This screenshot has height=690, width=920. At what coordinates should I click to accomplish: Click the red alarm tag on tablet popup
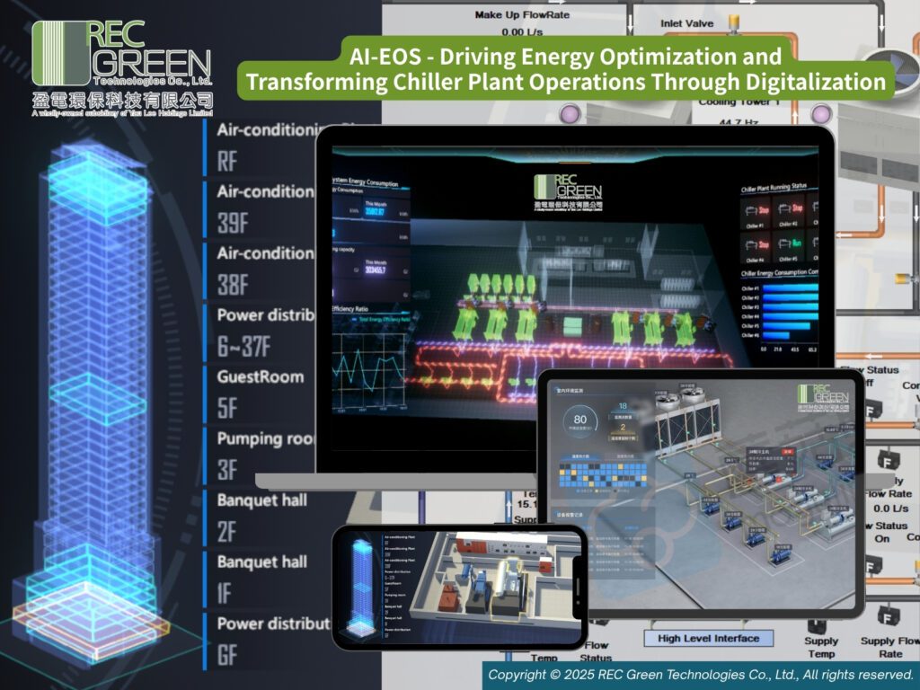787,452
